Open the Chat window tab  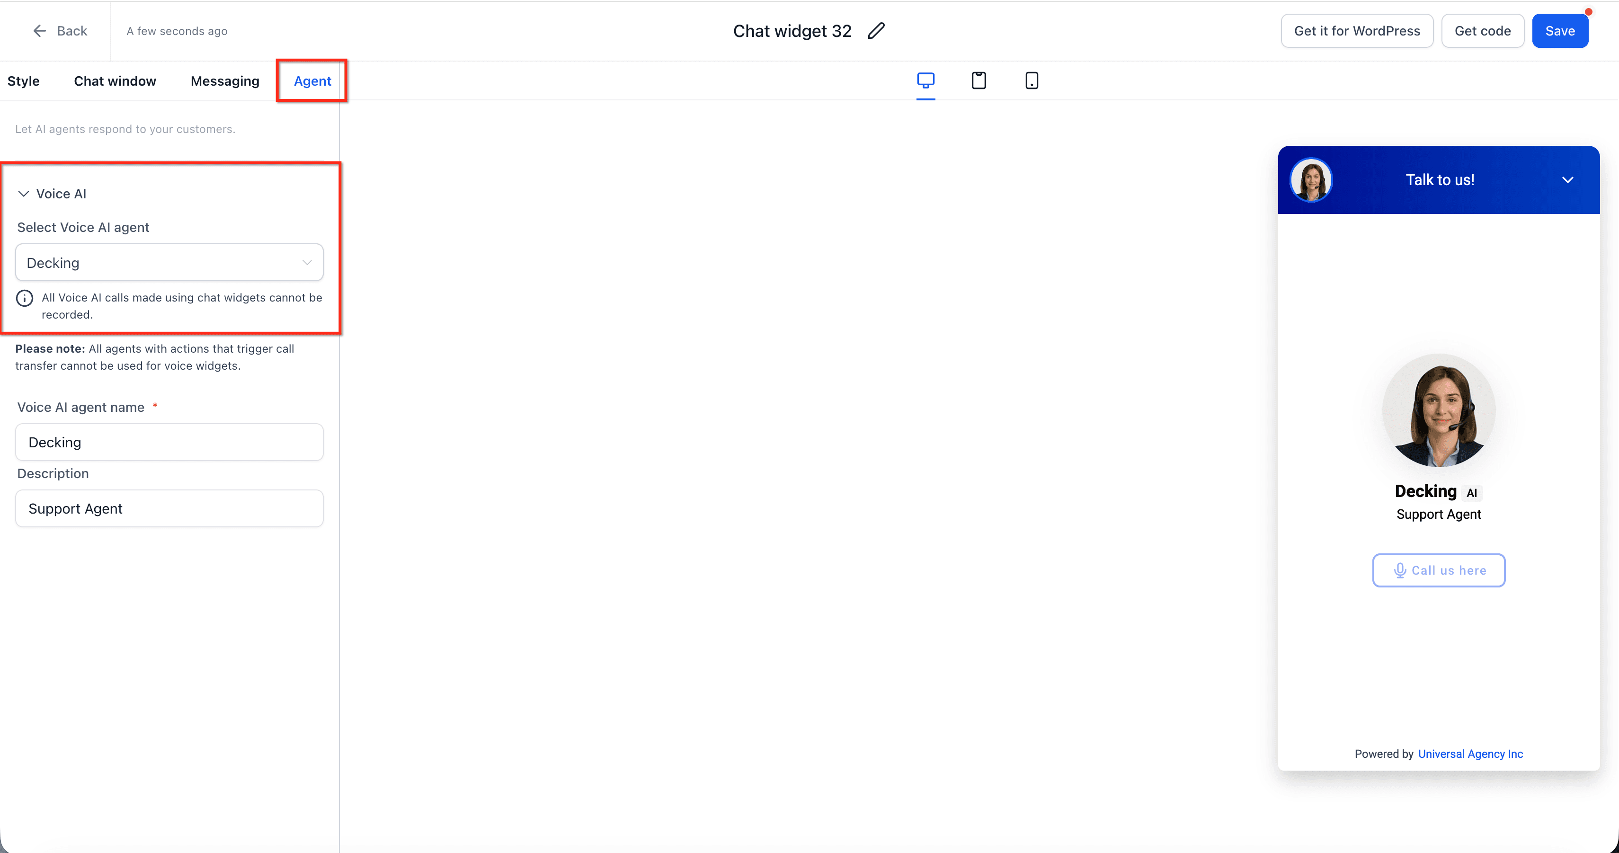(115, 81)
